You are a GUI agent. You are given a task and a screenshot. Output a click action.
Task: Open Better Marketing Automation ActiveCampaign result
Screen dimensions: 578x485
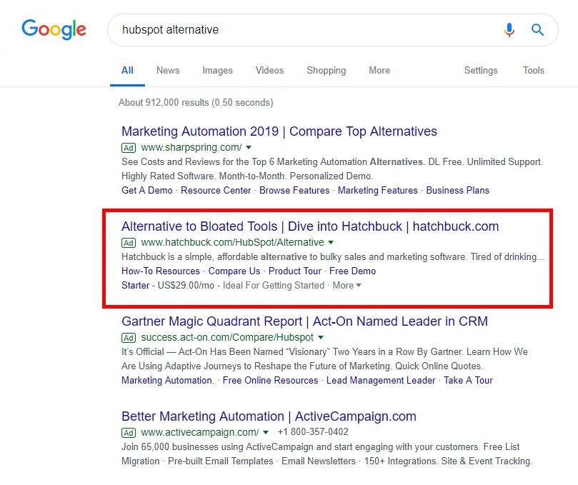pyautogui.click(x=269, y=416)
